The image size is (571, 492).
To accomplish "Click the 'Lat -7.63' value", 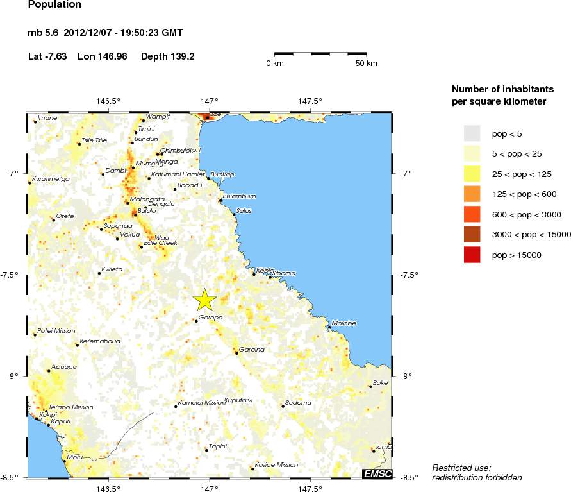I will point(47,56).
